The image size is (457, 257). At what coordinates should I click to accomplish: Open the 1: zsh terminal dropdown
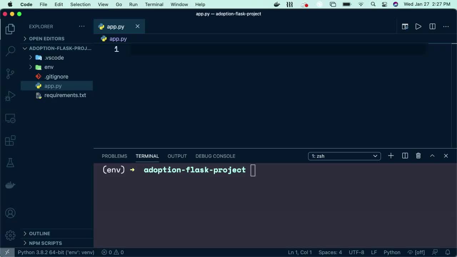tap(344, 156)
